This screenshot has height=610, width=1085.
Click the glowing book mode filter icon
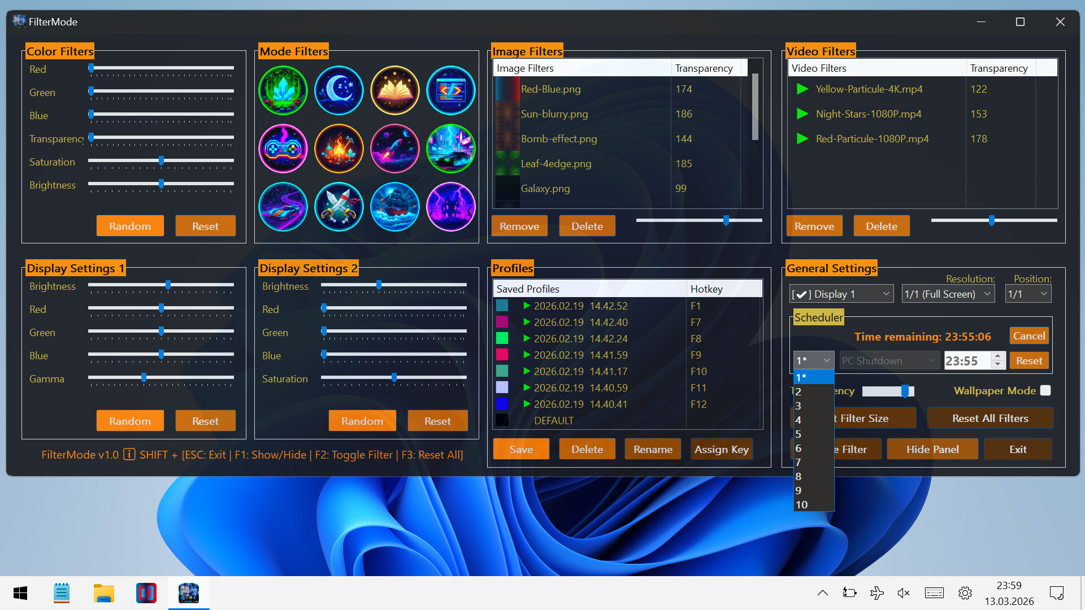click(394, 90)
